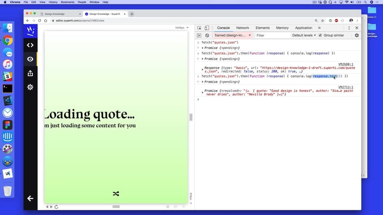
Task: Select the inspect element tool in DevTools
Action: pyautogui.click(x=199, y=28)
